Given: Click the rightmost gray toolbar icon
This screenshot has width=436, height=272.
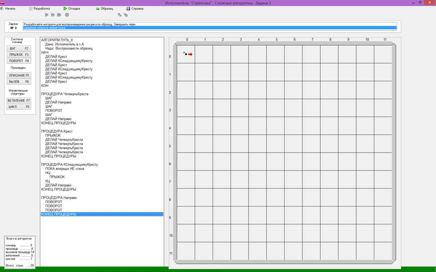Looking at the screenshot, I should pyautogui.click(x=126, y=15).
